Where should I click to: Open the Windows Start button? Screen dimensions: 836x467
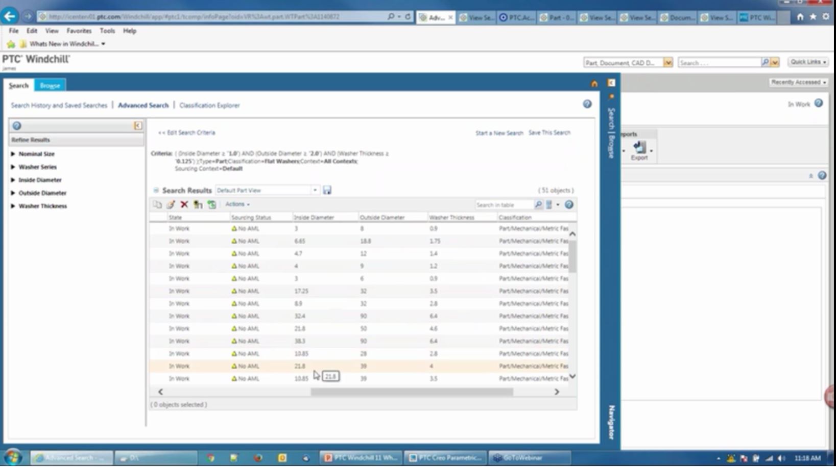click(13, 457)
